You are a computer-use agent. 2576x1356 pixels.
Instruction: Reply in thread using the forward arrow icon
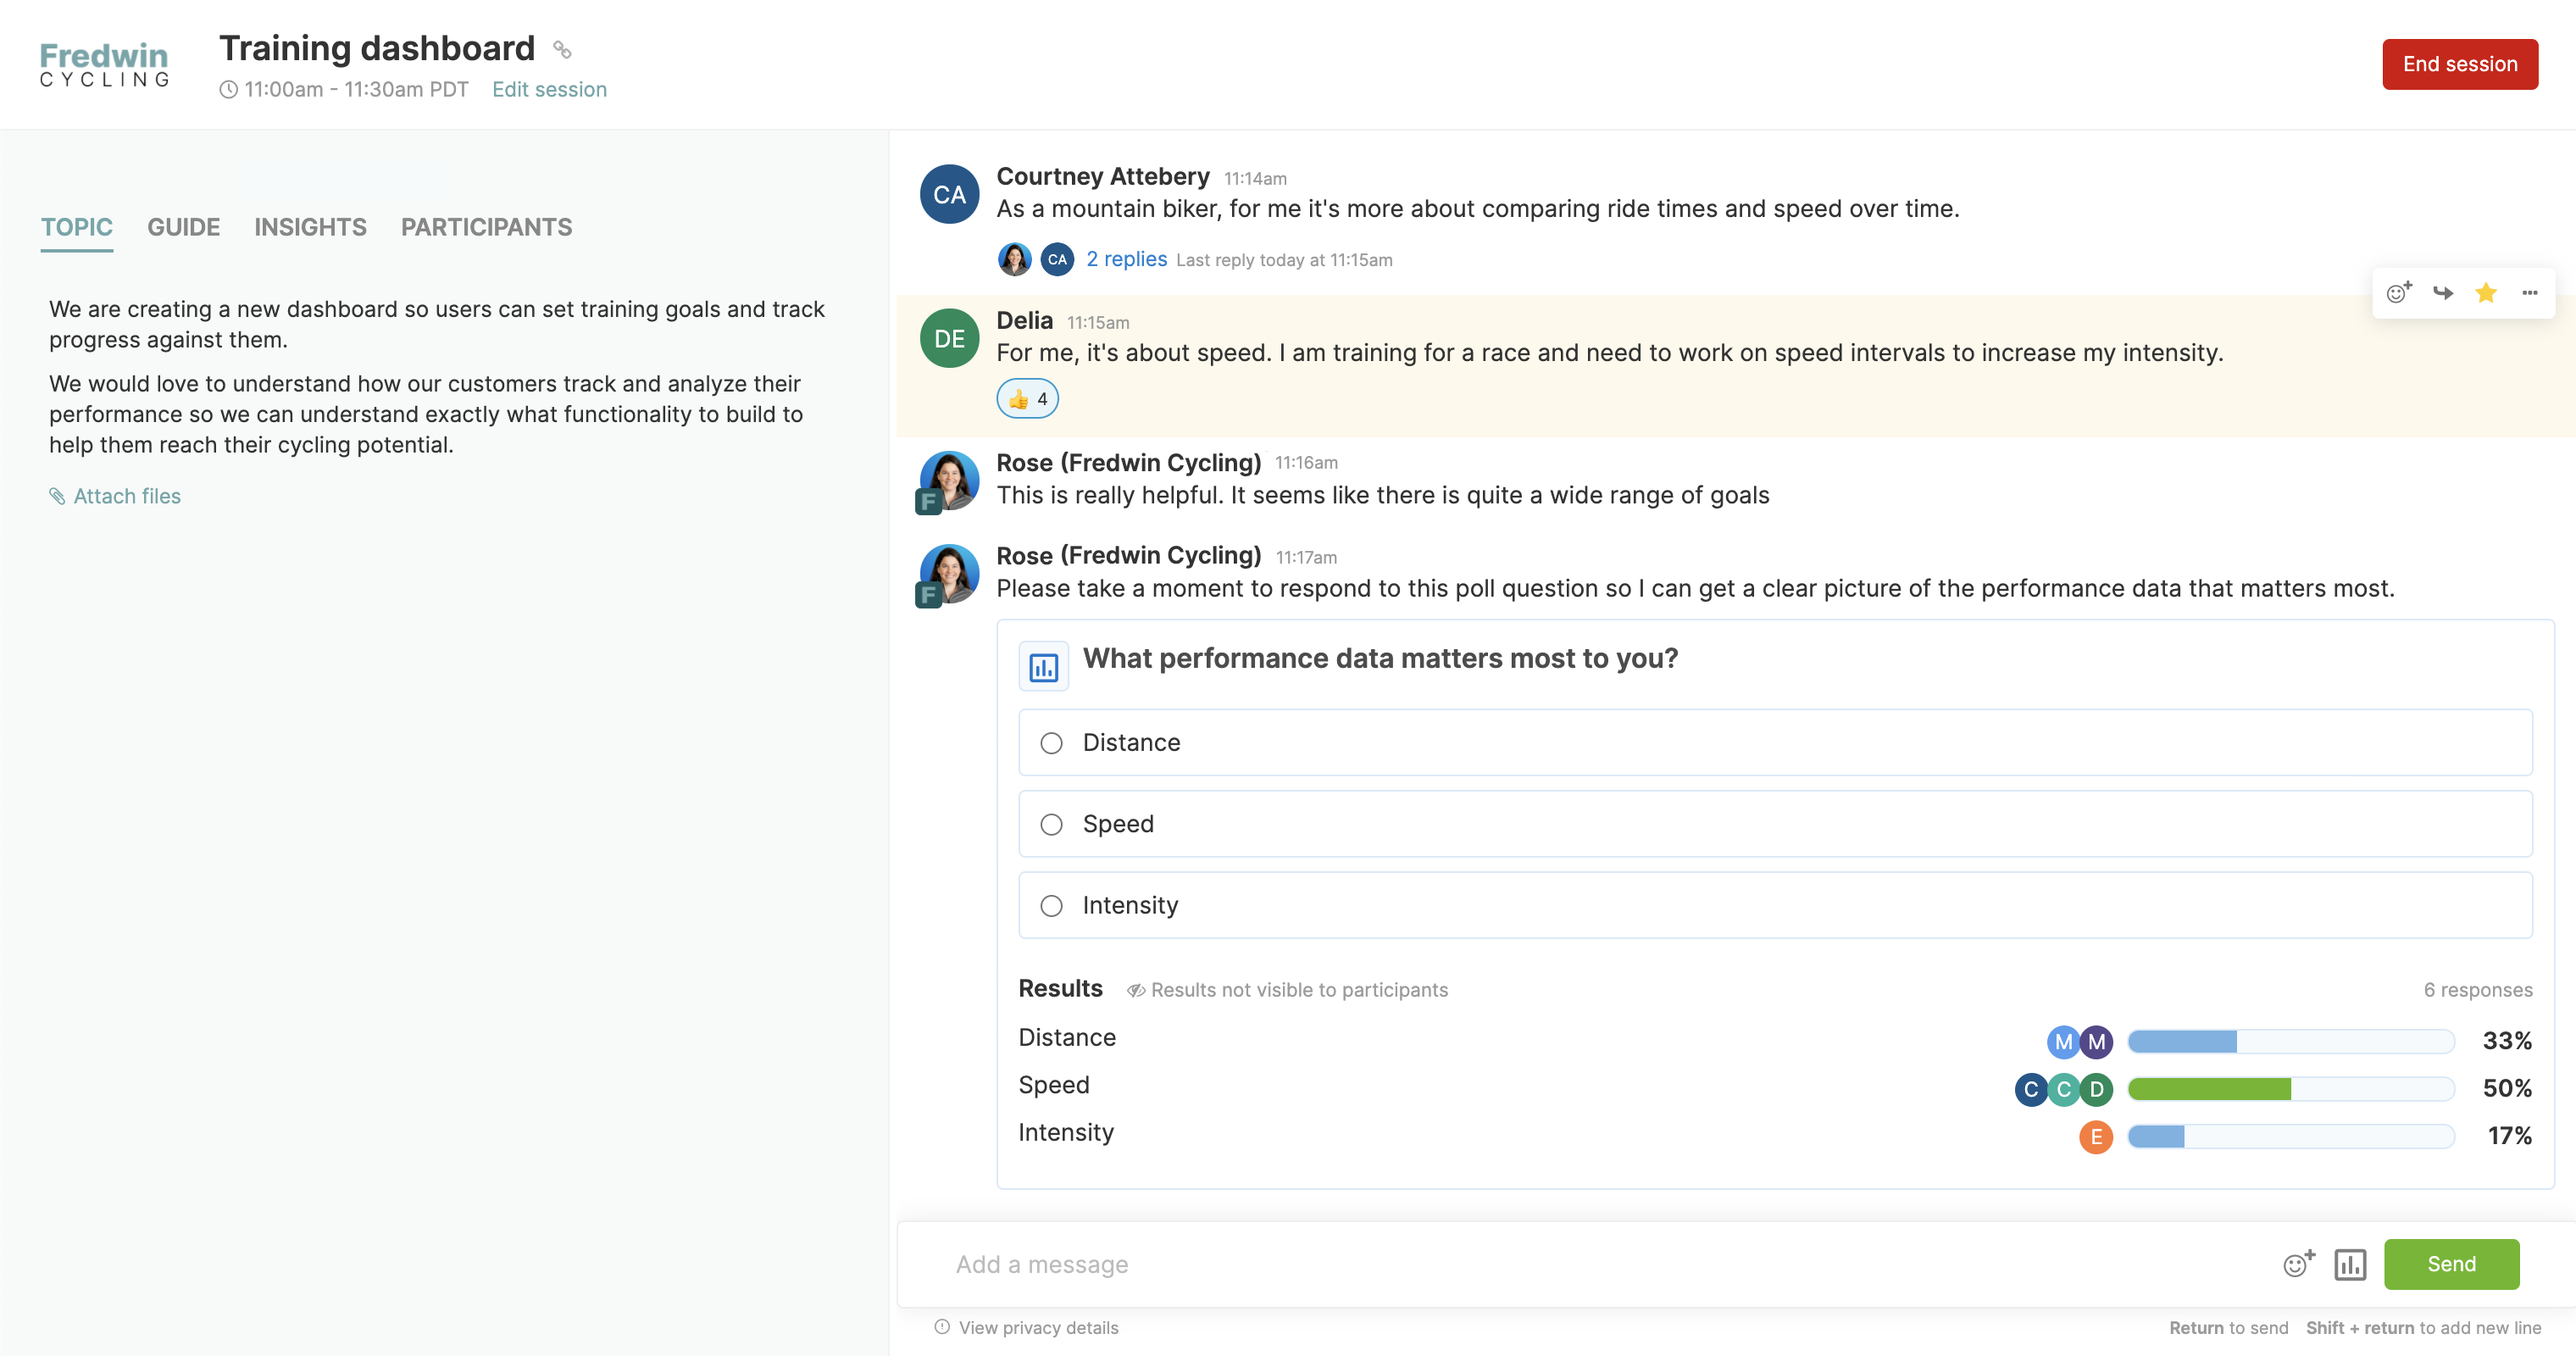pyautogui.click(x=2442, y=292)
